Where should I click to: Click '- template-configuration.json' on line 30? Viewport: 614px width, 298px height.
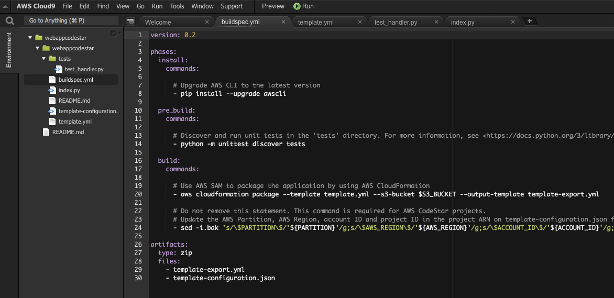point(220,278)
